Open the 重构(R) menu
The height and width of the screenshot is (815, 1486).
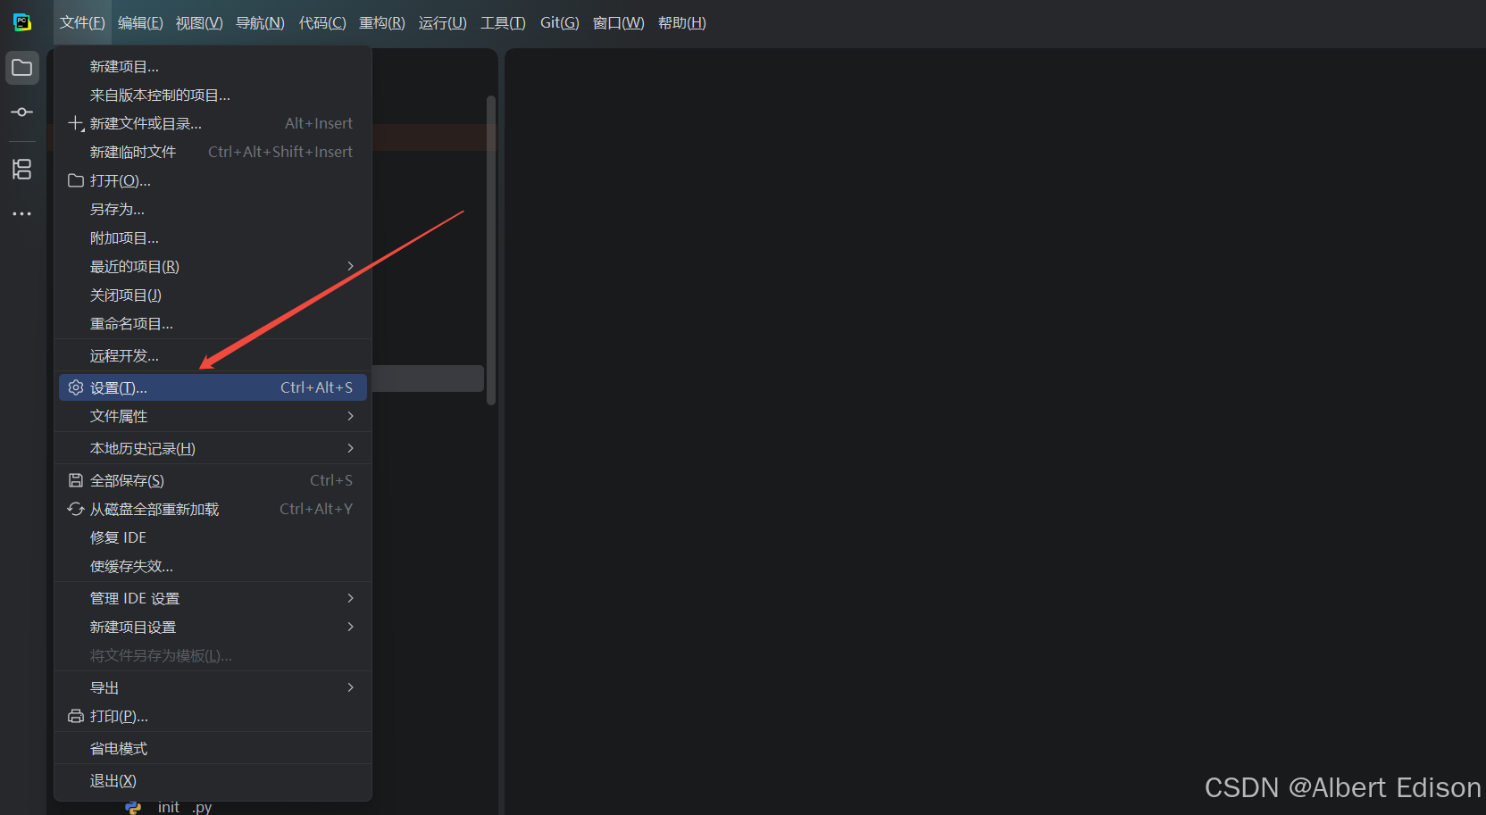point(382,22)
